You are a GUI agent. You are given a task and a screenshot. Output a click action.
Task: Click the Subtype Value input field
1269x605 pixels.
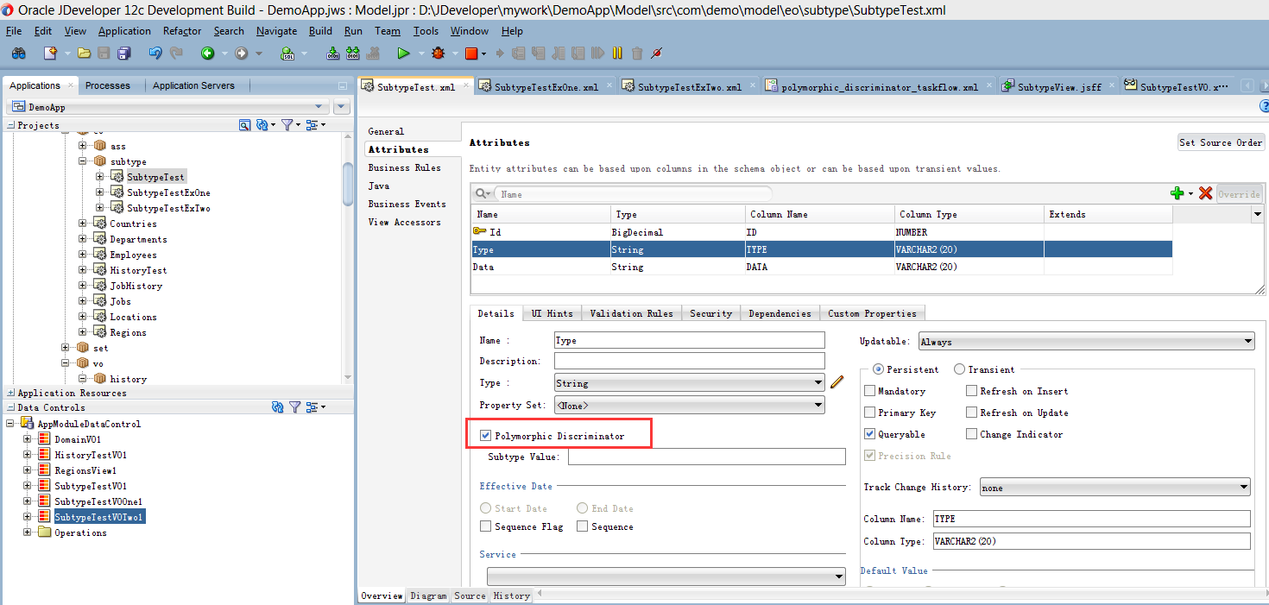tap(706, 457)
